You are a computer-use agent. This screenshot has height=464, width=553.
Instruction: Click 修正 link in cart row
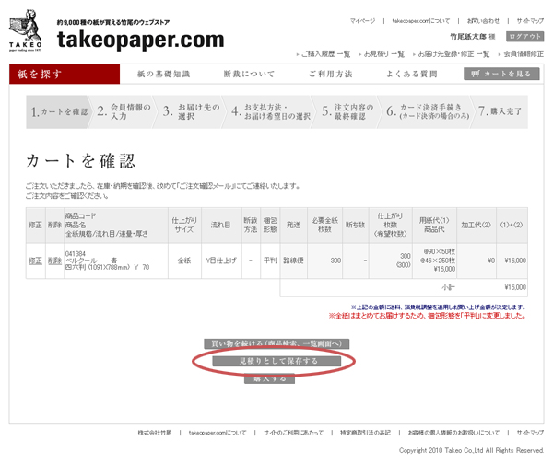(35, 261)
